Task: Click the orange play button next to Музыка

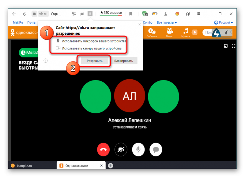Action: tap(195, 32)
